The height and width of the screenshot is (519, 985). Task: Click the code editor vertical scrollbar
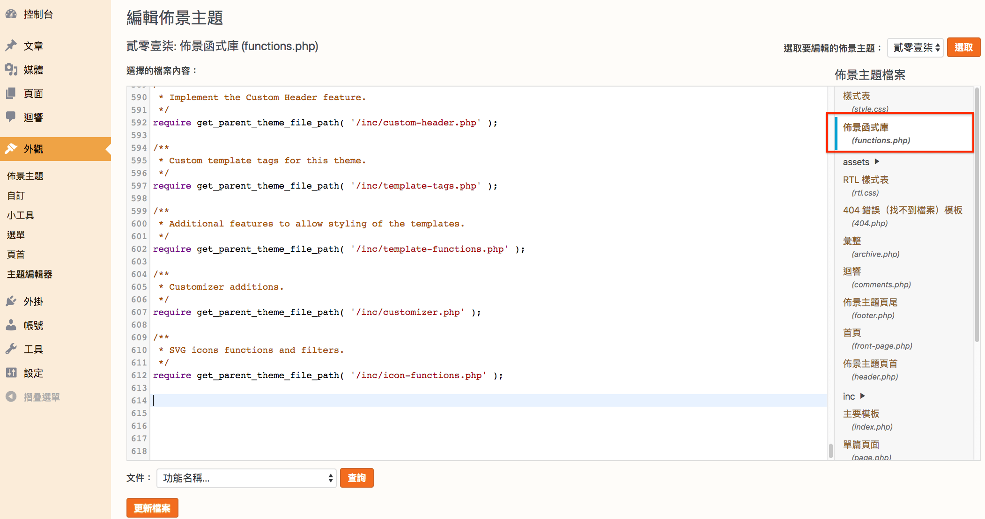[x=831, y=450]
